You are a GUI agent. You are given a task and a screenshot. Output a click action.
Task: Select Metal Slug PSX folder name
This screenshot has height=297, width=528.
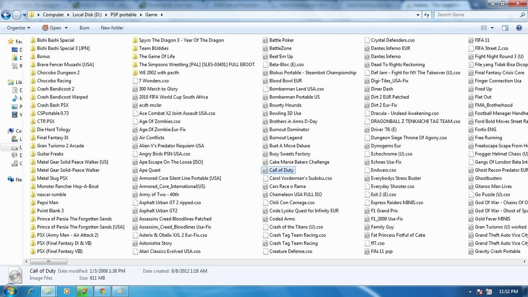tap(52, 178)
